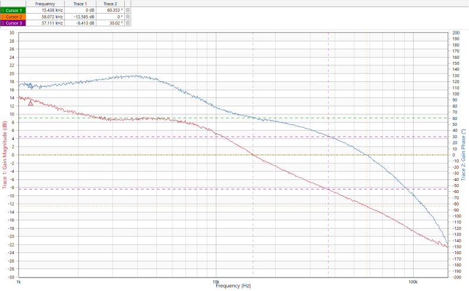Click the -8.413 dB Trace 1 cell
Screen dimensions: 469x291
(x=80, y=23)
